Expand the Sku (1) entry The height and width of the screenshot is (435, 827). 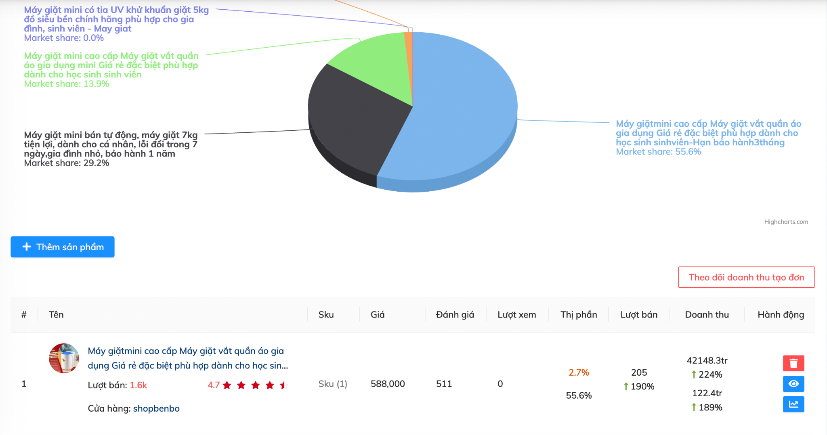pos(332,384)
